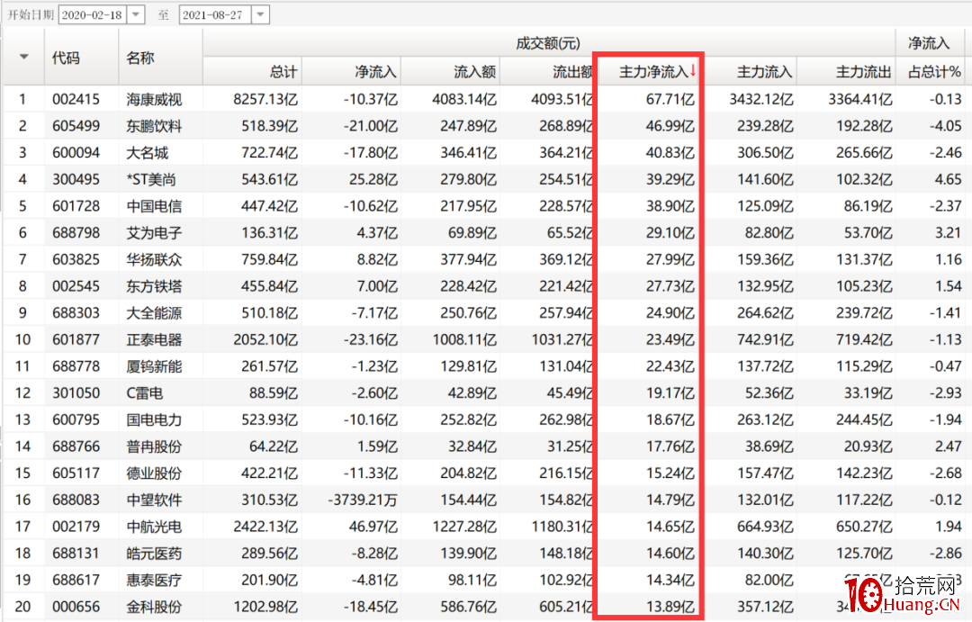972x622 pixels.
Task: Click inflow amount 1008.11亿
Action: tap(464, 339)
